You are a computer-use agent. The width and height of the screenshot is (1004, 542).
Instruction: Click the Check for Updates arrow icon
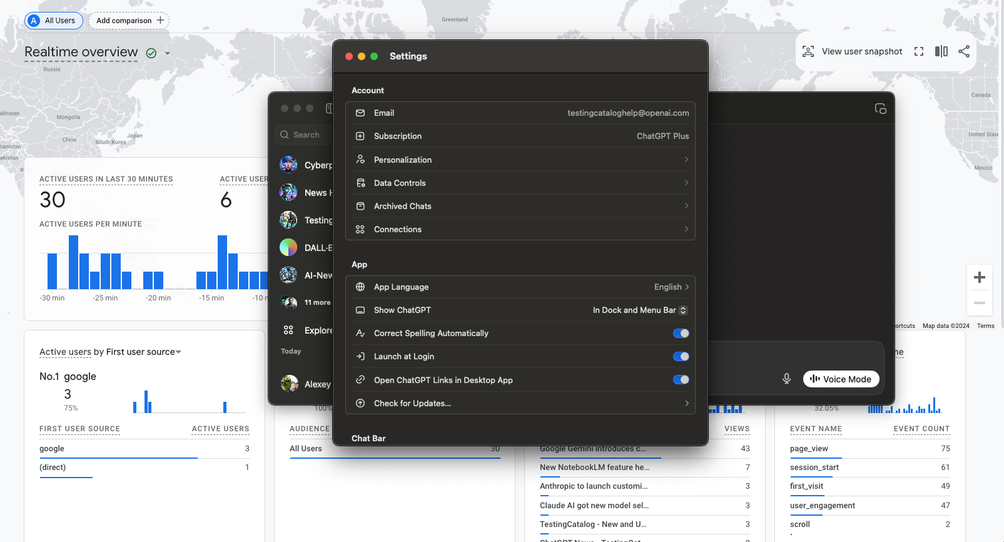[x=360, y=404]
